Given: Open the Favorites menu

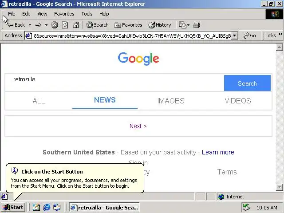Looking at the screenshot, I should point(64,14).
